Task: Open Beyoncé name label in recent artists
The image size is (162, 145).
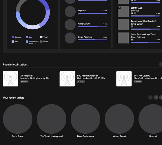Action: (x=153, y=136)
